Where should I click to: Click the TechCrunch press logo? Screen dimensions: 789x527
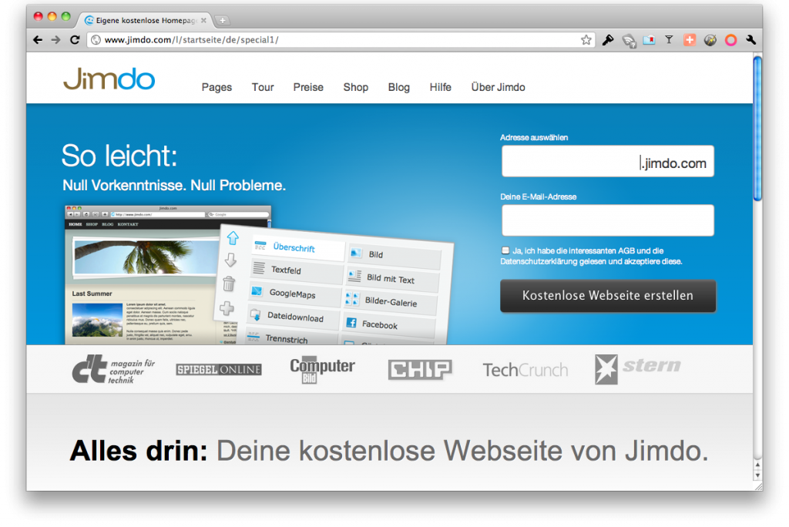click(525, 369)
